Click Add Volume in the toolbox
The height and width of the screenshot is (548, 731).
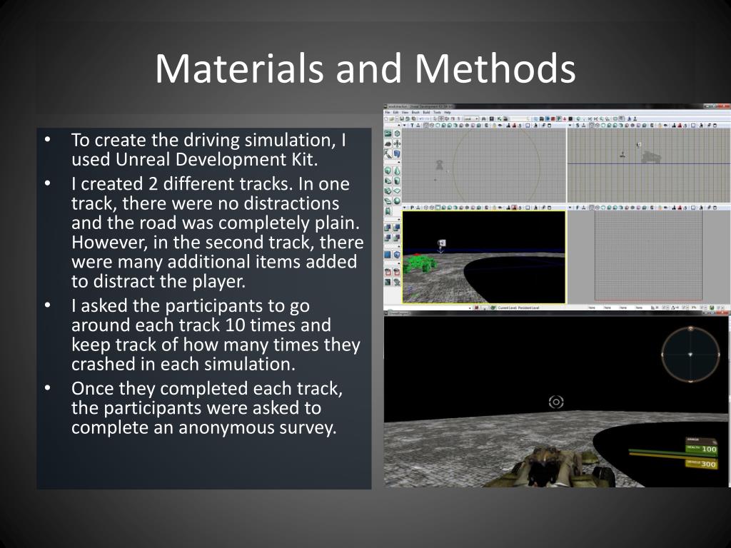click(397, 255)
